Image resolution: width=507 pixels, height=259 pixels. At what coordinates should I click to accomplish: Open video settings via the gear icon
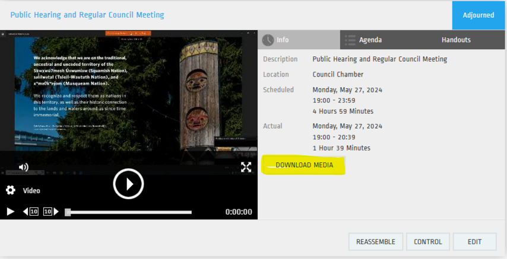tap(11, 190)
